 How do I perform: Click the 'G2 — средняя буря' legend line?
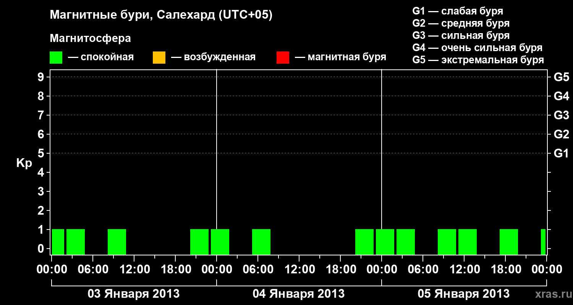coord(461,23)
